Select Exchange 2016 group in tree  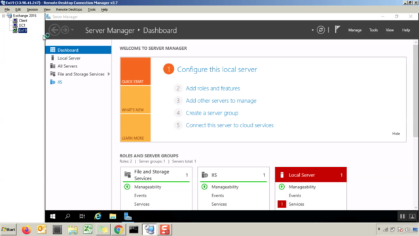(x=25, y=16)
